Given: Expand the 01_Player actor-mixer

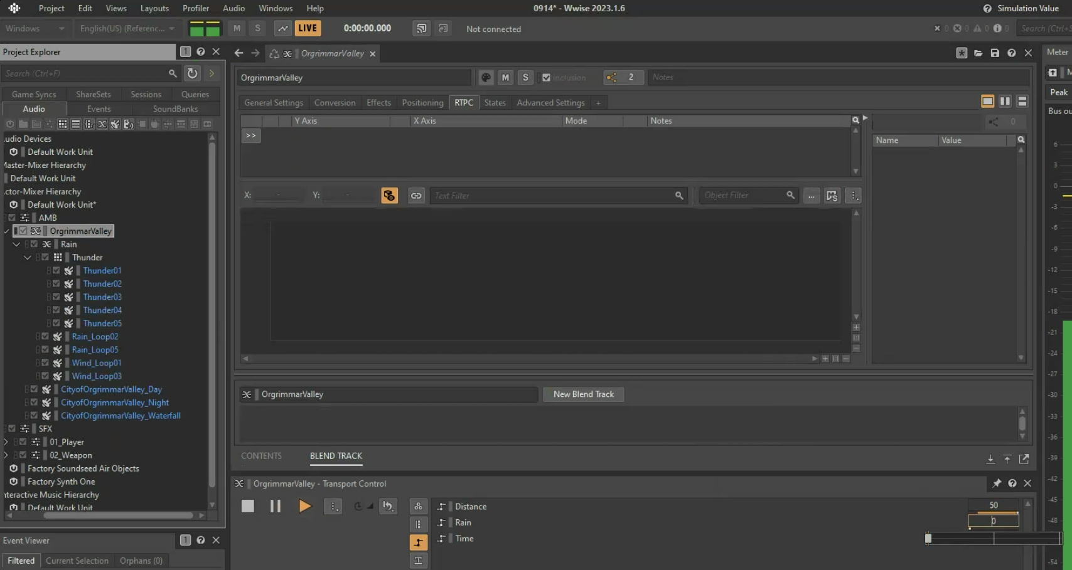Looking at the screenshot, I should tap(6, 442).
